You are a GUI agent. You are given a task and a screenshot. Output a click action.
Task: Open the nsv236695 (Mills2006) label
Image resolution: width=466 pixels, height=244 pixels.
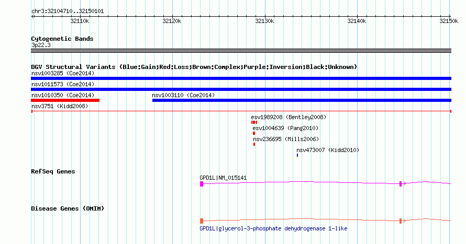coord(286,139)
